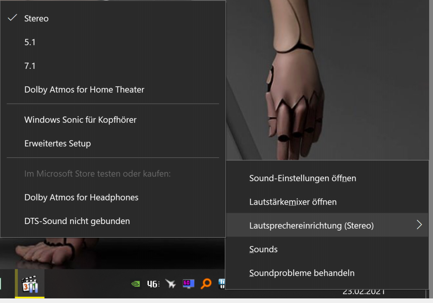The height and width of the screenshot is (303, 433).
Task: Open Media Player Classic from taskbar
Action: coord(29,284)
